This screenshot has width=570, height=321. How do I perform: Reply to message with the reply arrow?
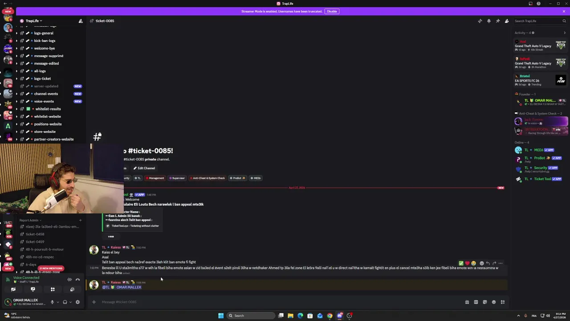point(488,263)
